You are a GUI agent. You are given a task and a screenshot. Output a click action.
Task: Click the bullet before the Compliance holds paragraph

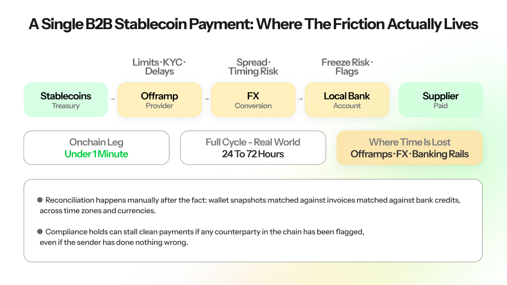click(x=40, y=232)
